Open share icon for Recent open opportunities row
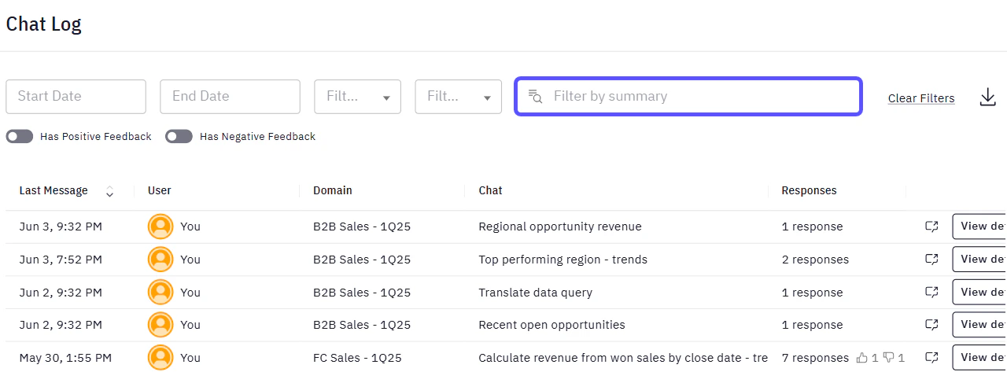Viewport: 1007px width, 372px height. tap(931, 324)
